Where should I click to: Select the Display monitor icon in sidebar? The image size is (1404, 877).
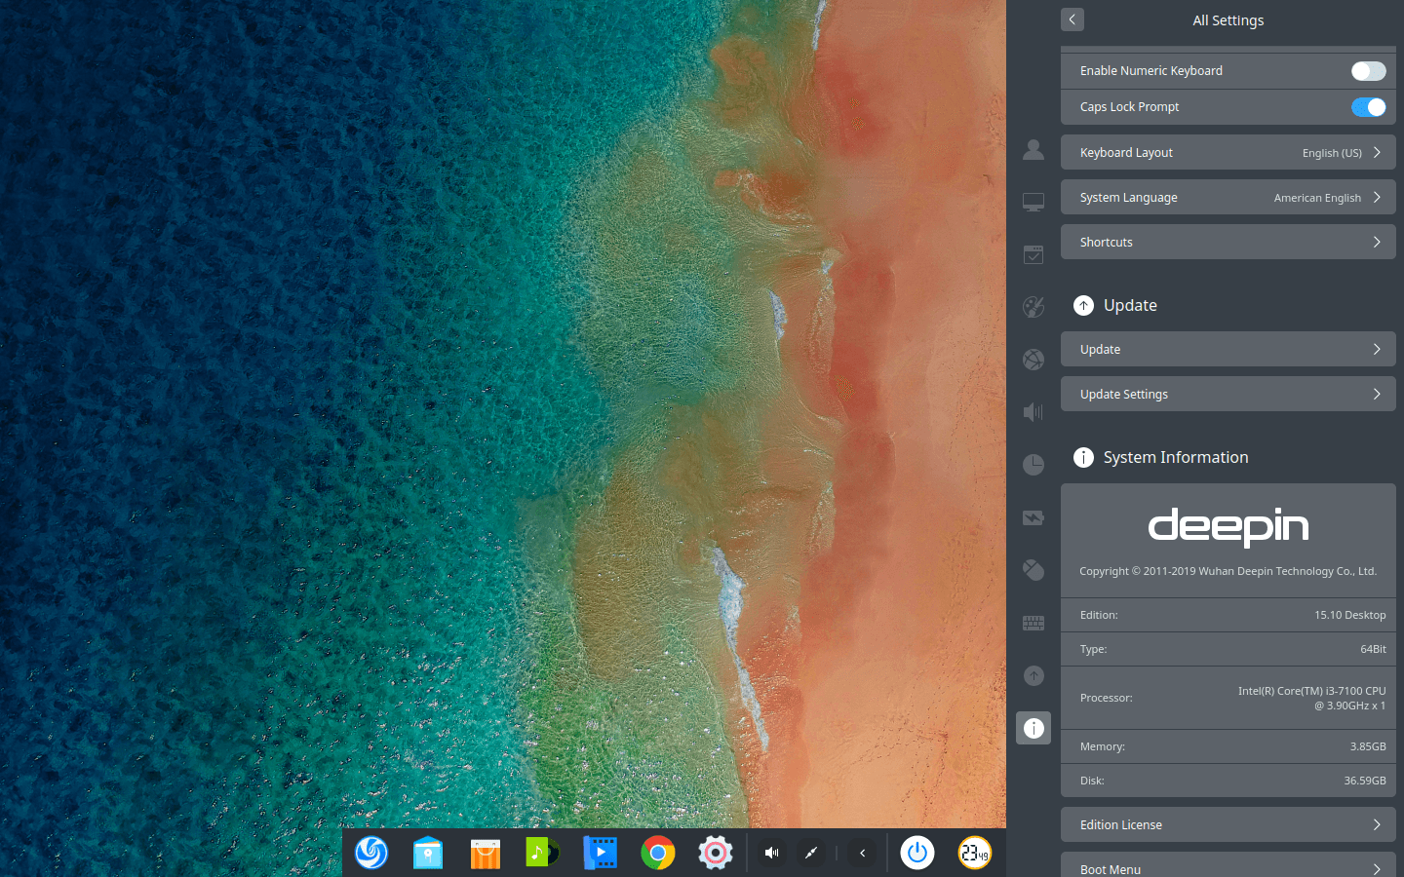tap(1033, 202)
